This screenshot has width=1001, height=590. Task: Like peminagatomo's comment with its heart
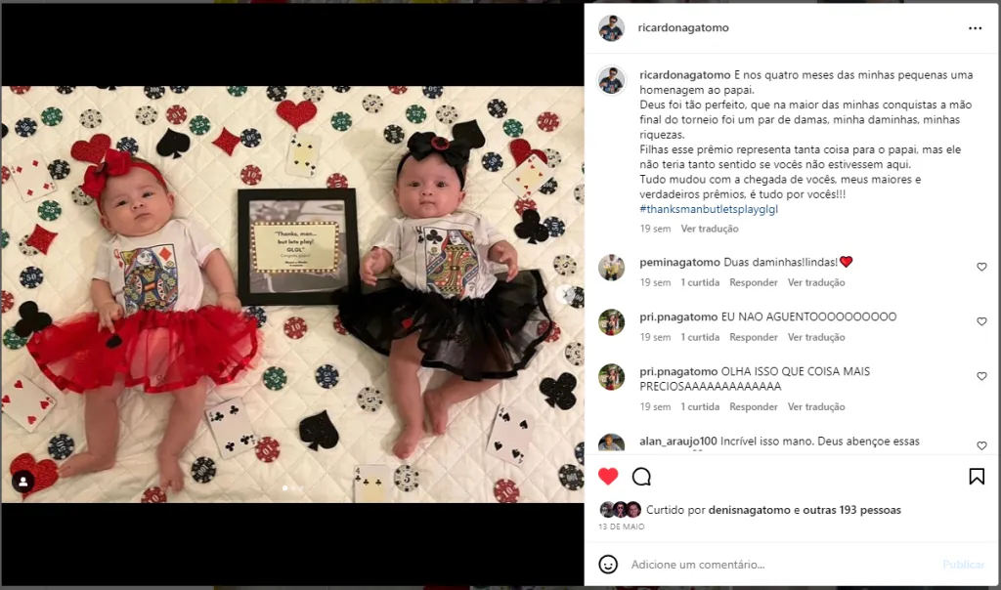tap(981, 268)
